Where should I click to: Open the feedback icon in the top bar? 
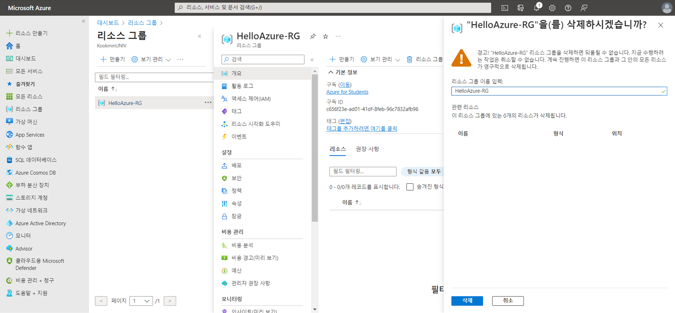pyautogui.click(x=584, y=8)
